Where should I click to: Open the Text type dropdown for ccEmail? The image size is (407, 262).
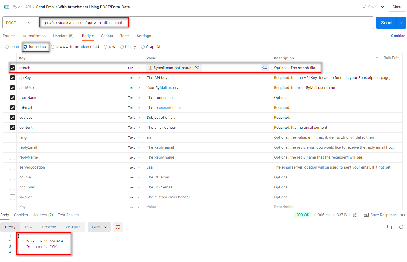click(134, 177)
